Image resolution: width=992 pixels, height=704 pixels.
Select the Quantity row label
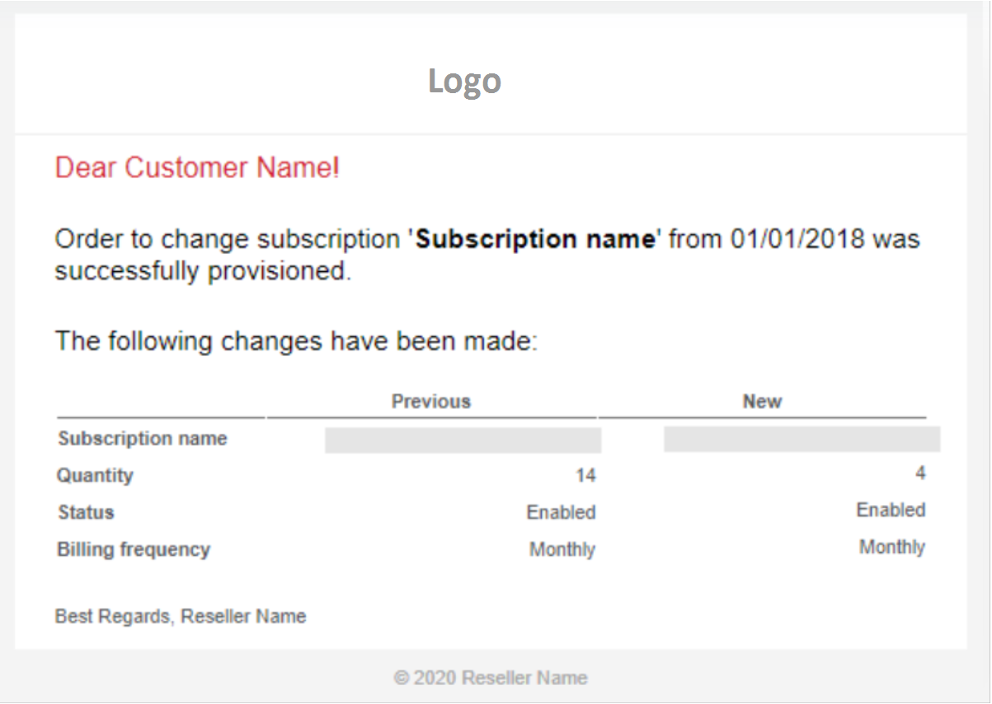tap(94, 476)
